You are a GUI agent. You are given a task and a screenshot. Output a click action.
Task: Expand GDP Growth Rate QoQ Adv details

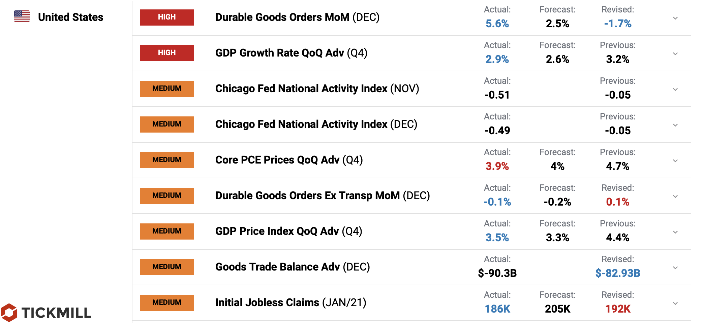point(675,54)
